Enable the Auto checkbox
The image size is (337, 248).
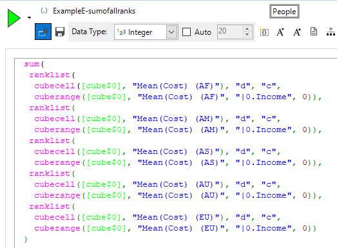point(186,32)
